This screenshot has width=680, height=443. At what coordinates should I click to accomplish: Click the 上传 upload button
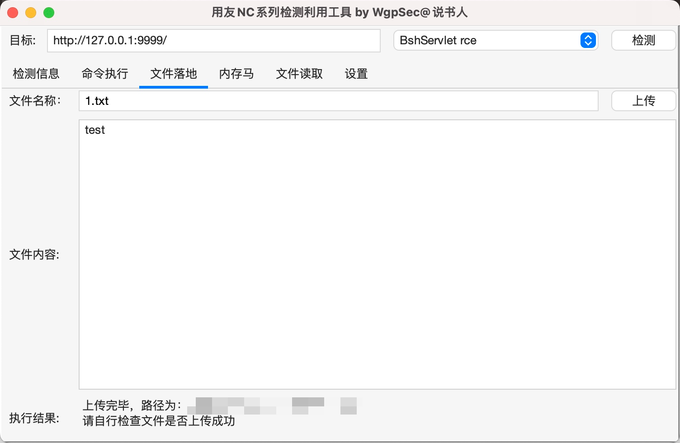click(643, 101)
